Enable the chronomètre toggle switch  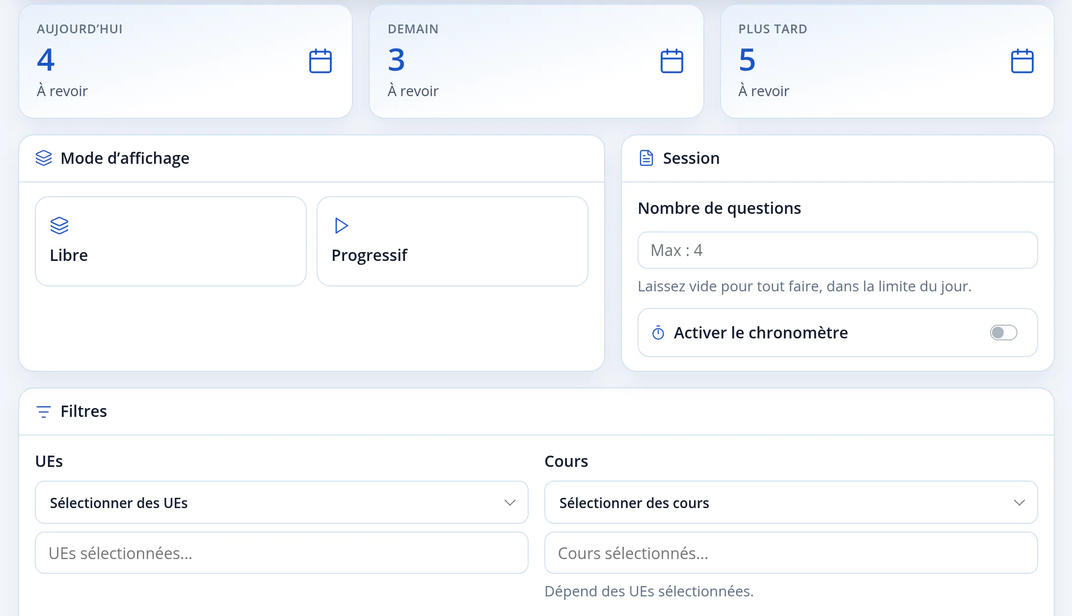[x=1003, y=333]
